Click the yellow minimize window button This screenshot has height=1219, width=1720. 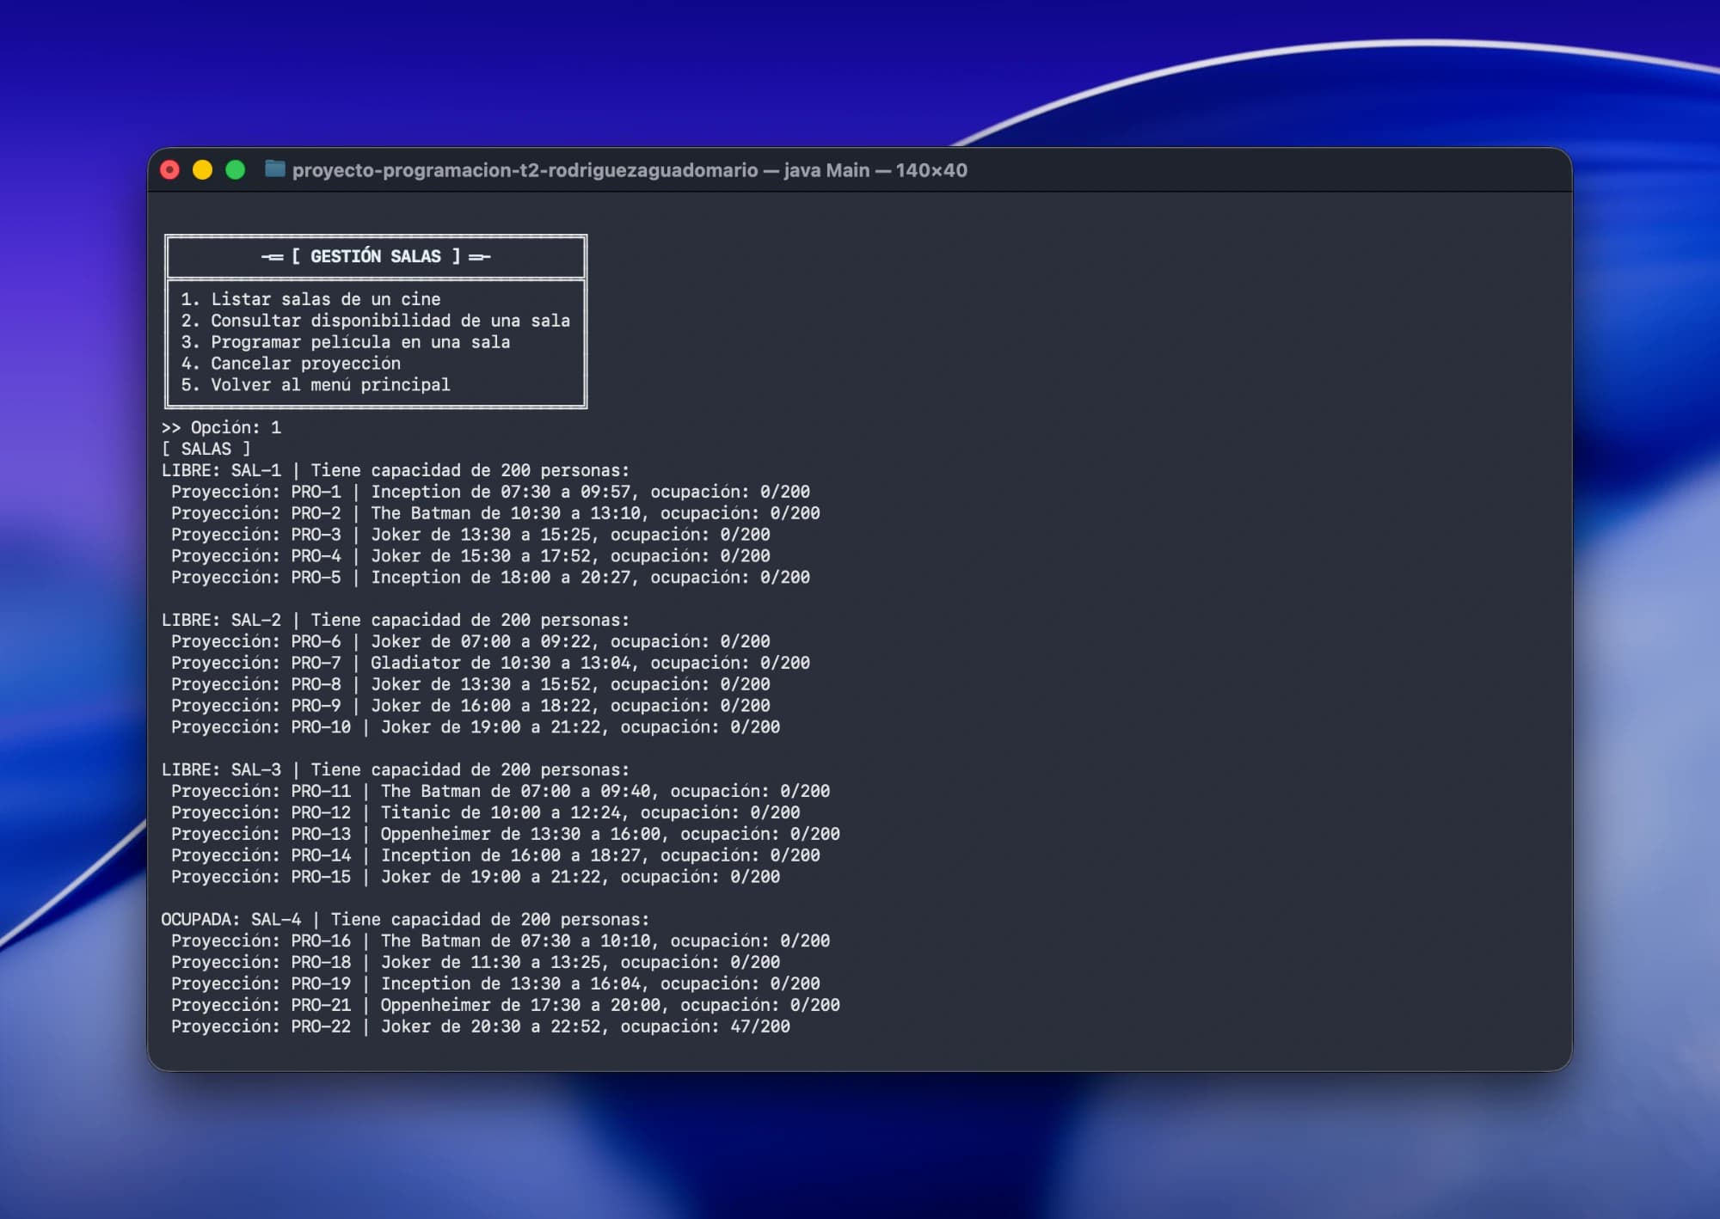[203, 170]
